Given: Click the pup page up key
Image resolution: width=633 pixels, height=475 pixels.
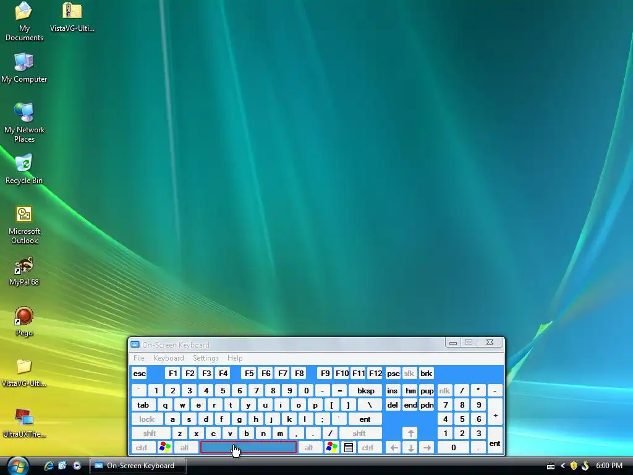Looking at the screenshot, I should [x=427, y=390].
